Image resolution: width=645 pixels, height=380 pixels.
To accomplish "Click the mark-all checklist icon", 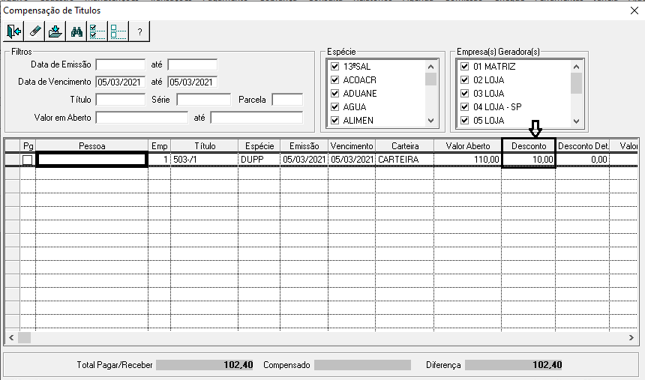I will point(97,31).
